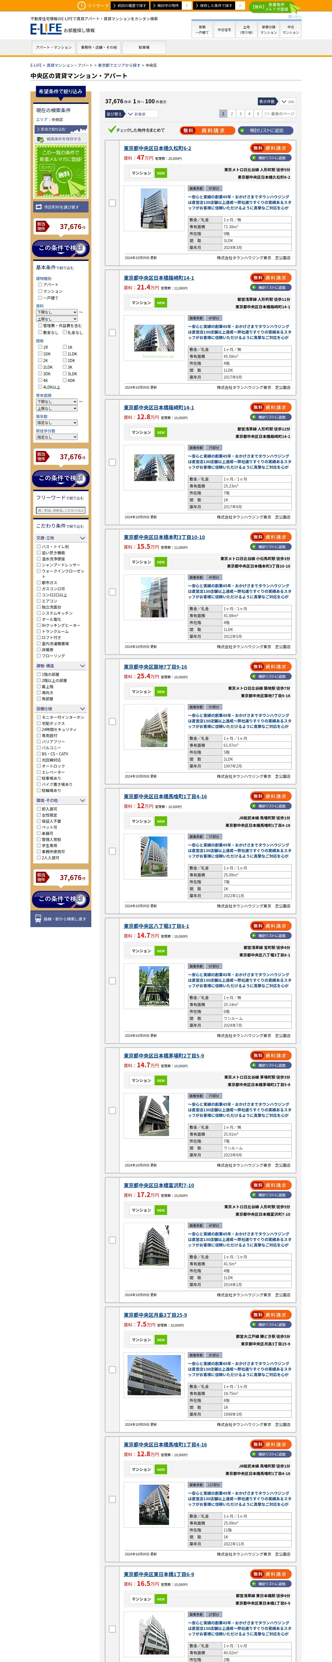Open the アパート・マンション tab
This screenshot has height=1662, width=332.
click(x=53, y=48)
